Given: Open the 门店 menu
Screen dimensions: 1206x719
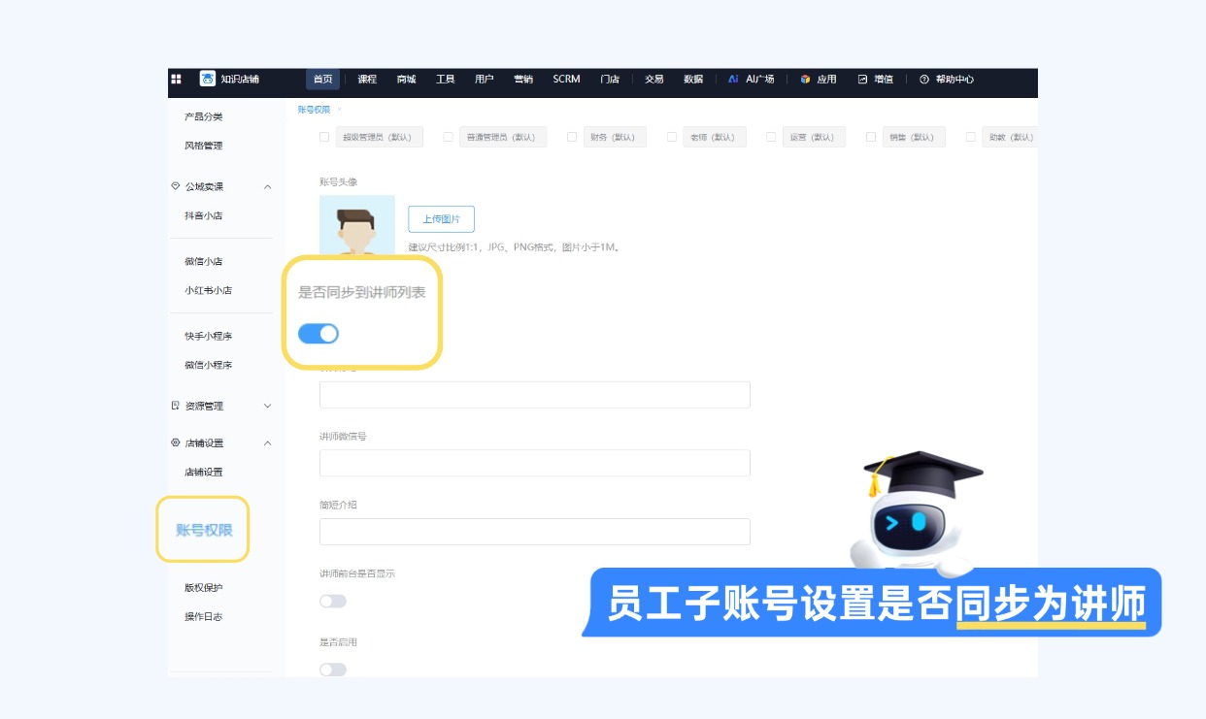Looking at the screenshot, I should pyautogui.click(x=610, y=80).
